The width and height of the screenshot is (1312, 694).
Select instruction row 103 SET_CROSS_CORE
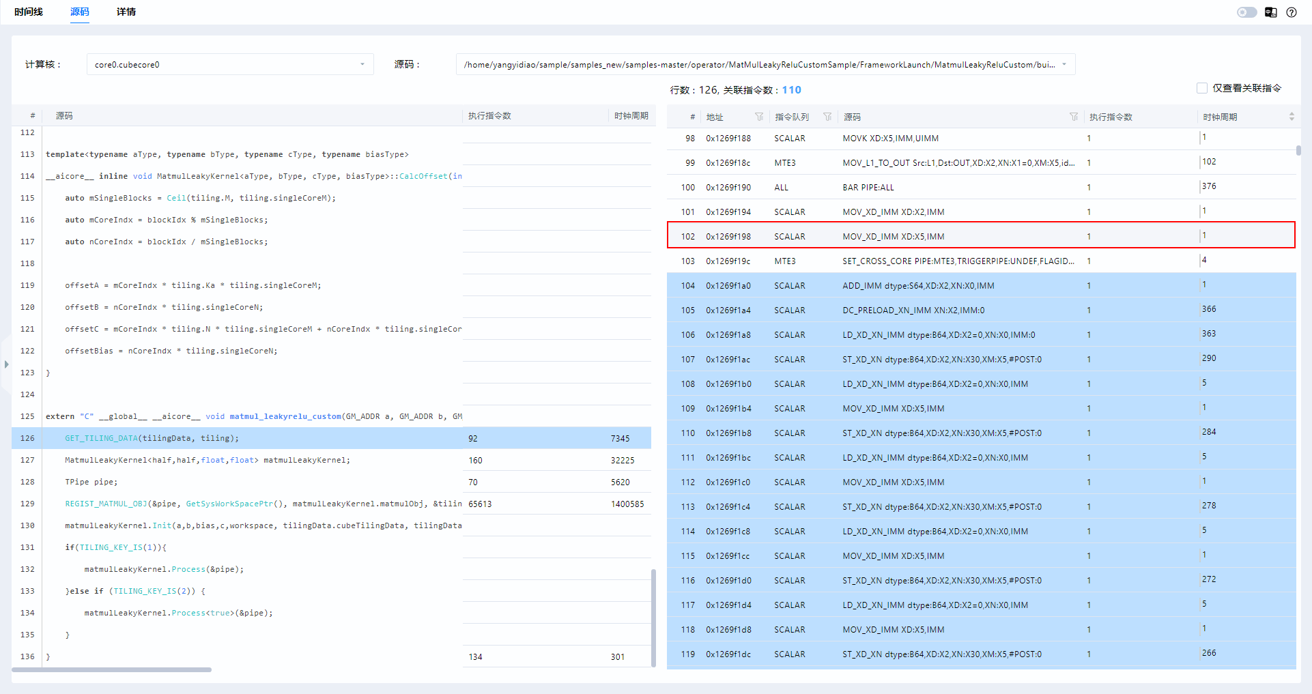pos(981,261)
